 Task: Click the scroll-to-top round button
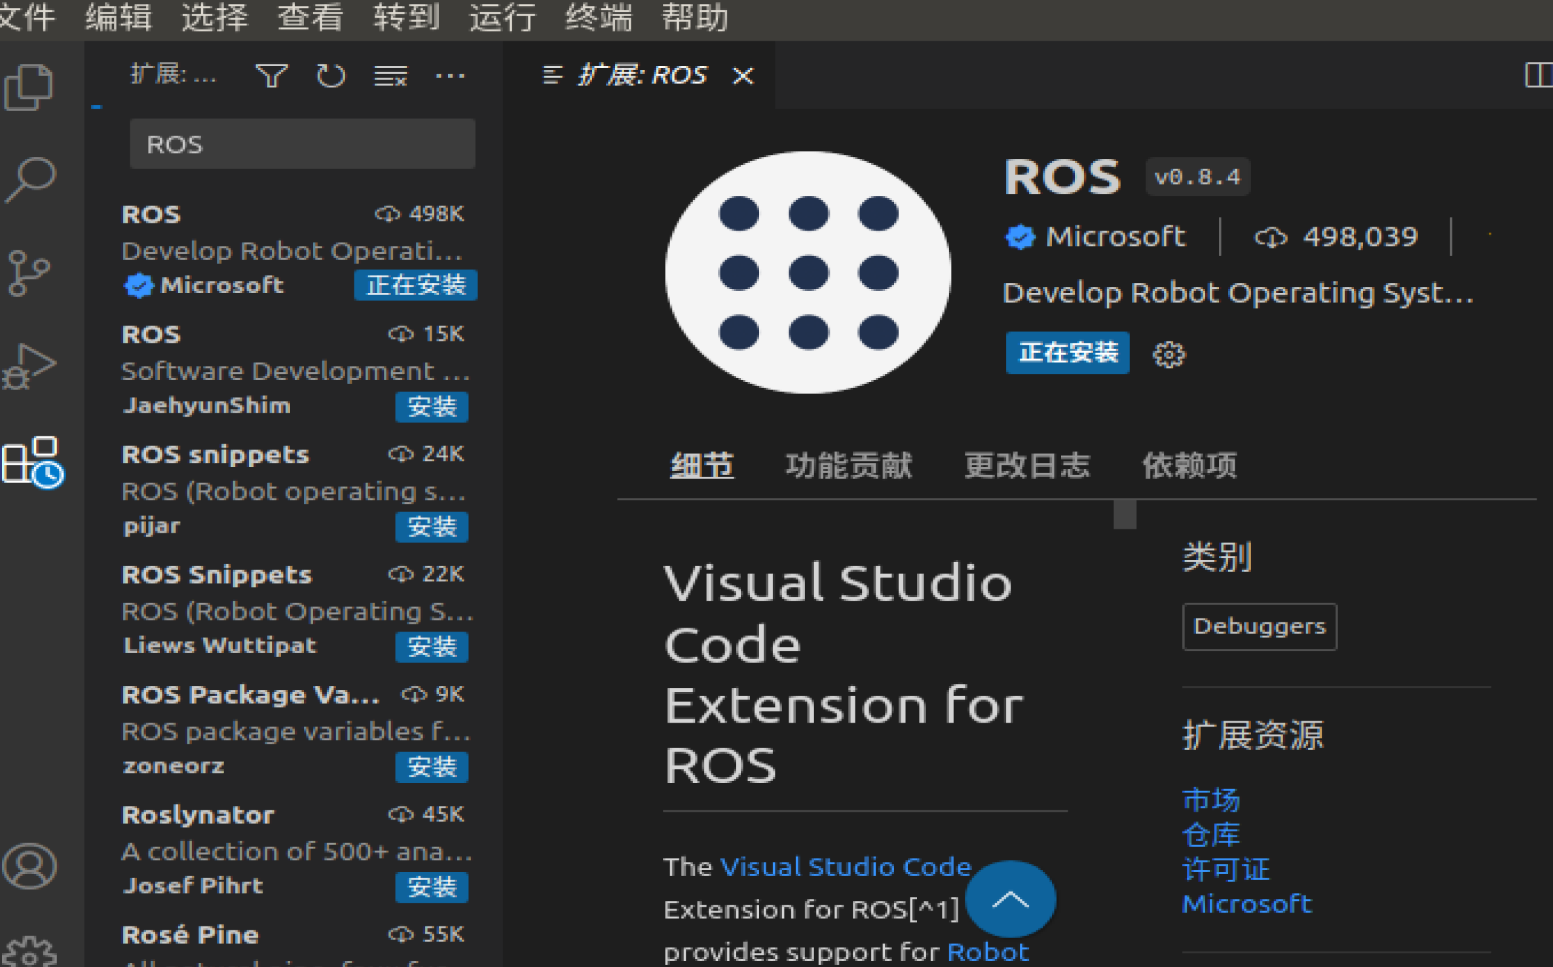pyautogui.click(x=1010, y=899)
